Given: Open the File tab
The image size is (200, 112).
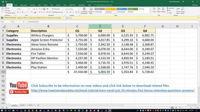Looking at the screenshot, I should [x=3, y=5].
